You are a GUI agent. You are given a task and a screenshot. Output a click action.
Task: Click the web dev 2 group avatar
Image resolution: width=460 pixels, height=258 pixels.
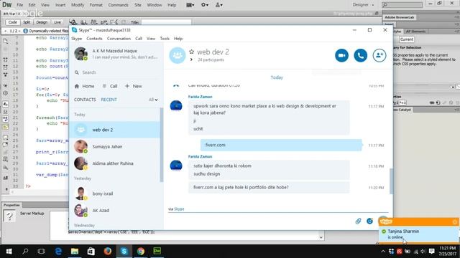[x=178, y=55]
